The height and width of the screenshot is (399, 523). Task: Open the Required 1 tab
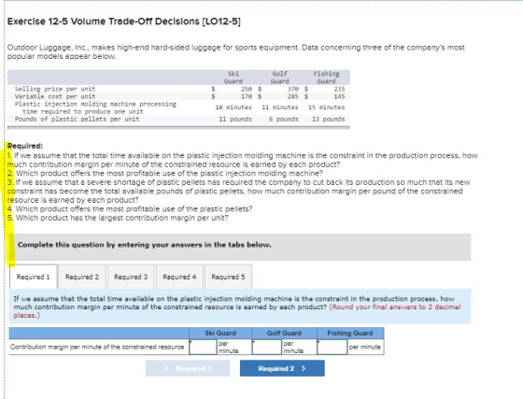(x=34, y=277)
